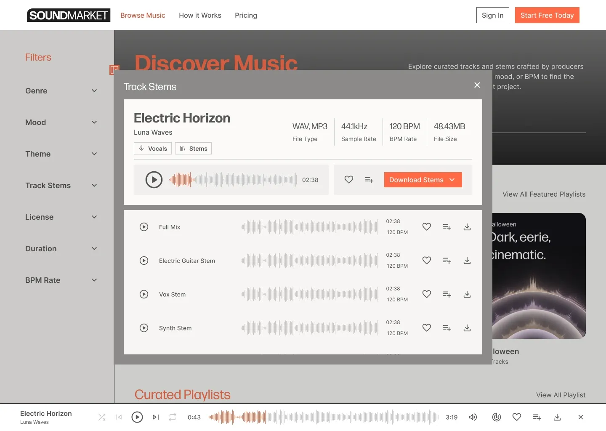This screenshot has height=431, width=606.
Task: Like the track in bottom player
Action: pyautogui.click(x=517, y=417)
